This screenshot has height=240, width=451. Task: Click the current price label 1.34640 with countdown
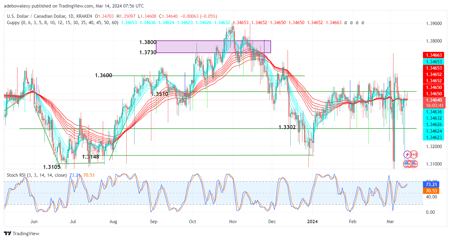click(434, 103)
